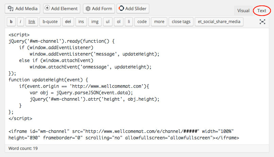The height and width of the screenshot is (157, 274).
Task: Insert strikethrough del tag
Action: tap(68, 22)
